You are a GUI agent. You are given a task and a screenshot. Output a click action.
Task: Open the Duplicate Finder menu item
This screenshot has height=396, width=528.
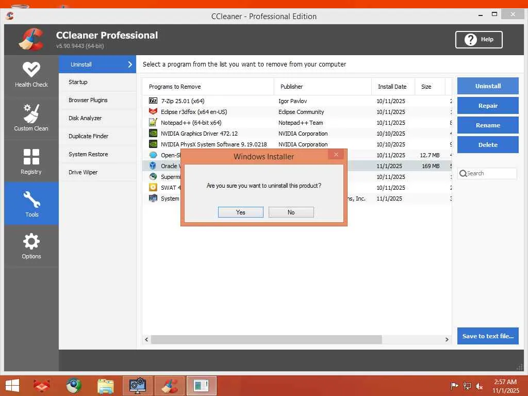97,136
